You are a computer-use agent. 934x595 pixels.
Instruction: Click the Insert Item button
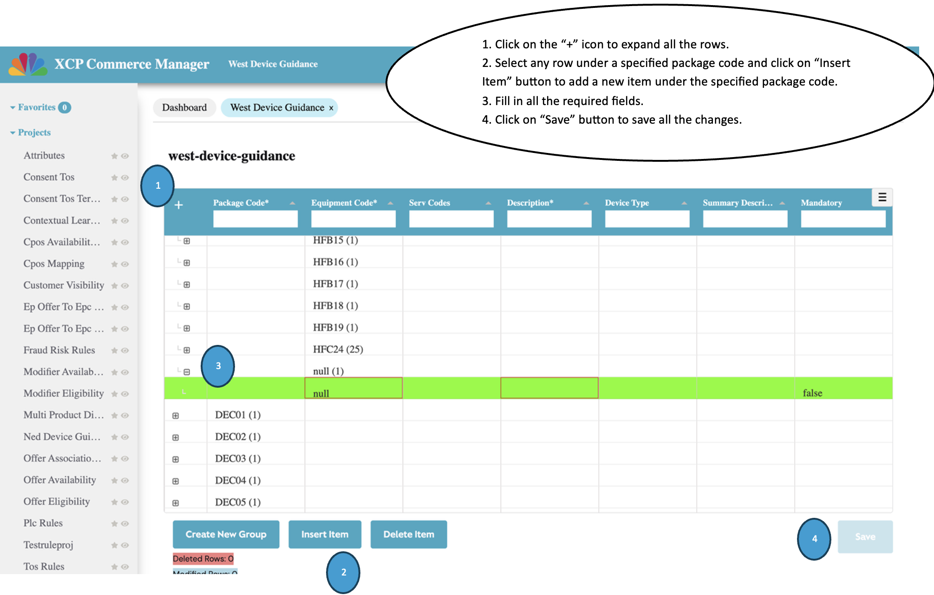(325, 535)
